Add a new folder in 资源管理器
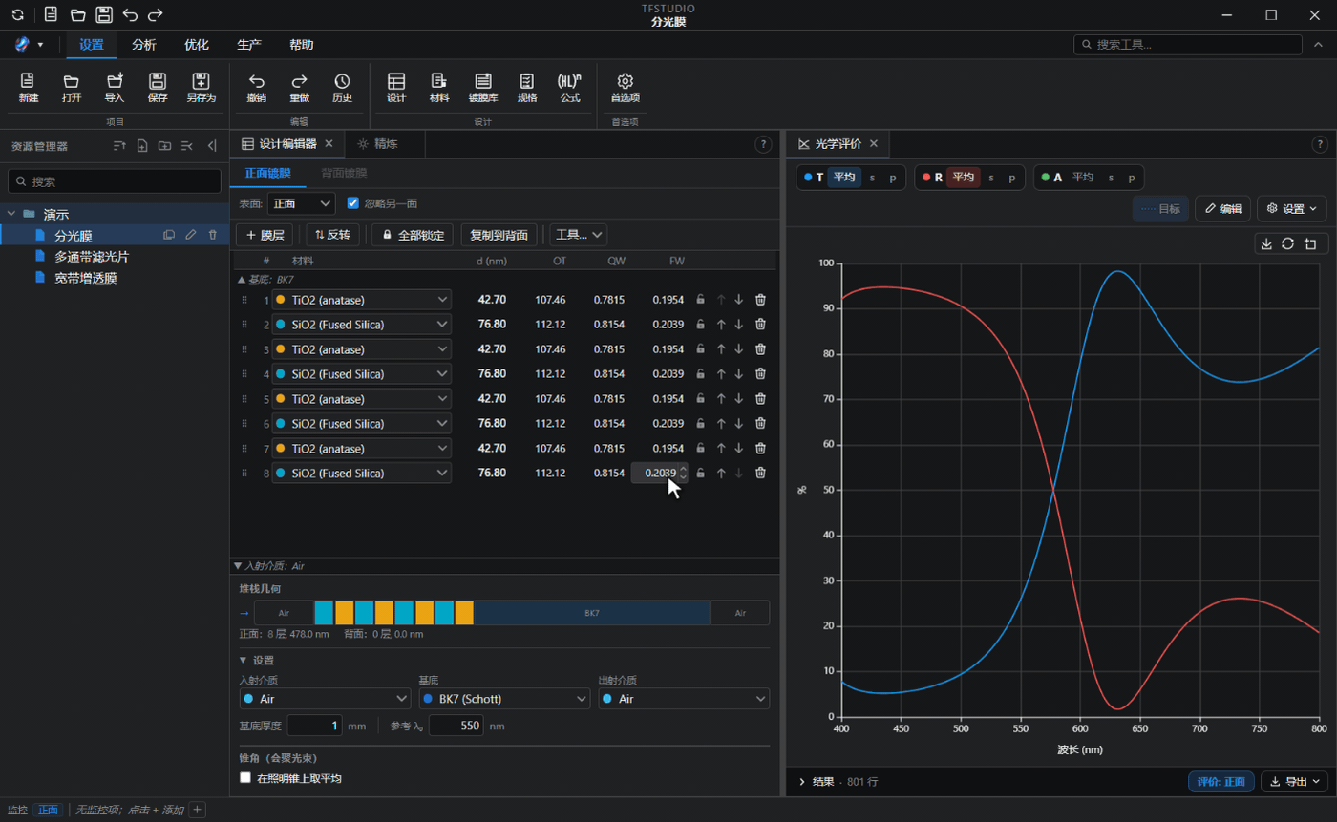 tap(165, 146)
